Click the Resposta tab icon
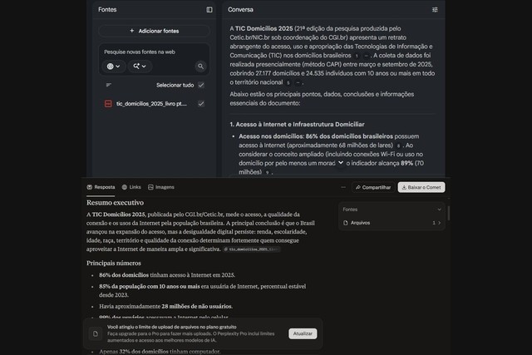The image size is (532, 355). click(x=90, y=187)
